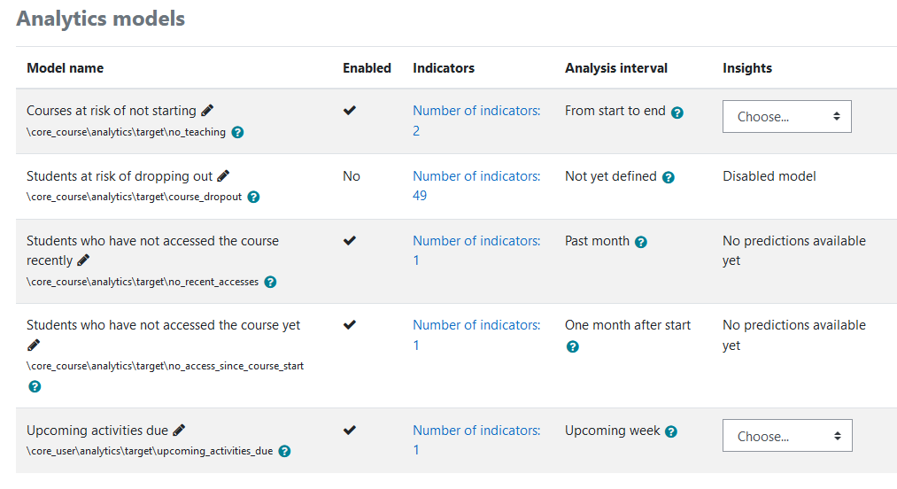
Task: Click the 'Model name' column header
Action: tap(66, 68)
